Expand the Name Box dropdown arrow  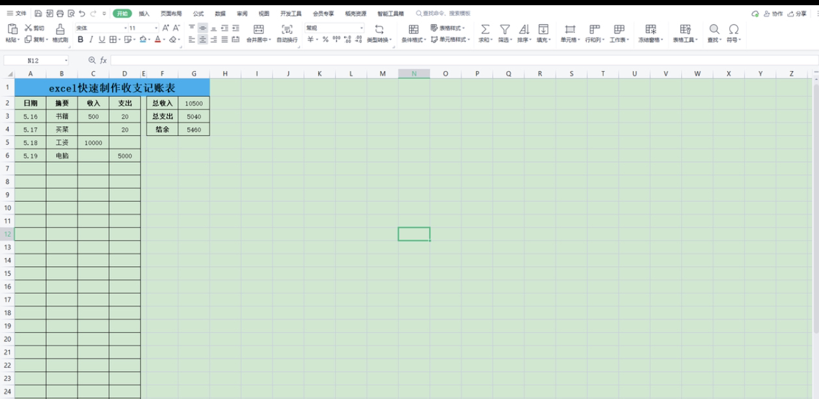click(x=67, y=60)
